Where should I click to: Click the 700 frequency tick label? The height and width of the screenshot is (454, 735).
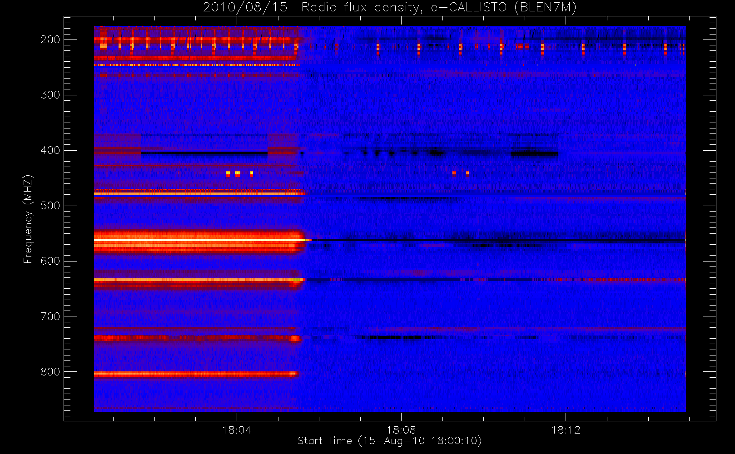pos(50,316)
